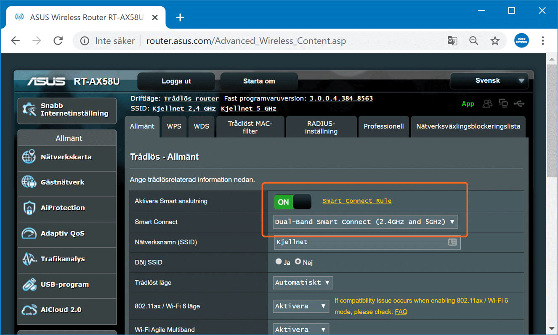Click the USB status icon in header
Image resolution: width=558 pixels, height=335 pixels.
point(519,103)
